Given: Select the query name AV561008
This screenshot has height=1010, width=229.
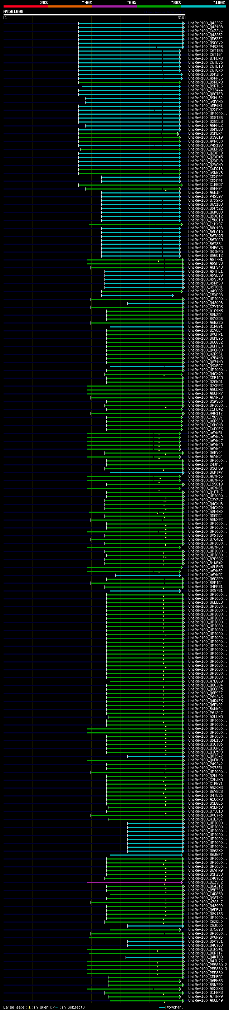Looking at the screenshot, I should coord(13,12).
